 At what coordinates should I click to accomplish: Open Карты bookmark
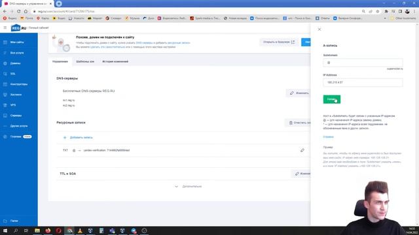(x=43, y=18)
